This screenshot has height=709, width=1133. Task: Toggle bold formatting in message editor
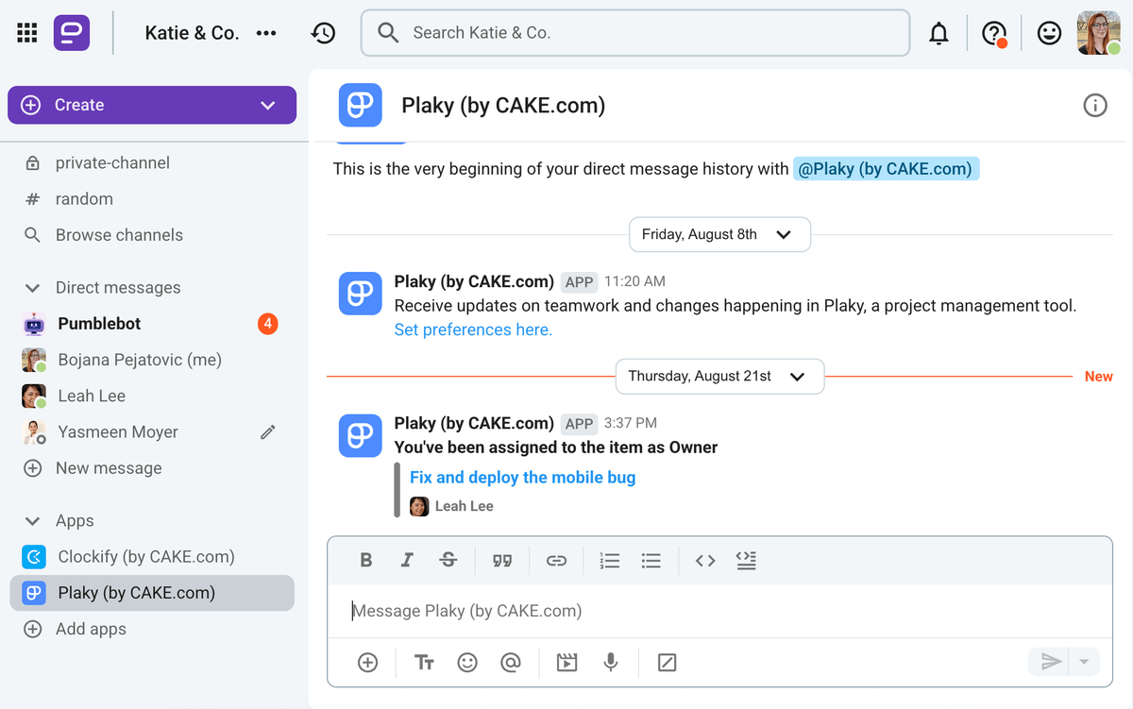366,561
